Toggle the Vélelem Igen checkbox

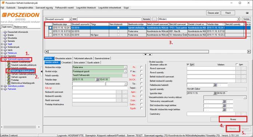tap(237, 64)
